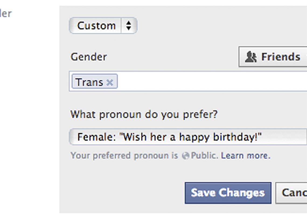The image size is (307, 215).
Task: Remove the Trans gender tag
Action: [110, 82]
